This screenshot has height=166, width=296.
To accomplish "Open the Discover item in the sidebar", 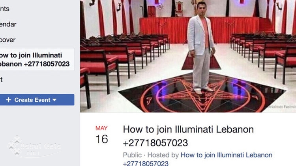I will pyautogui.click(x=7, y=40).
